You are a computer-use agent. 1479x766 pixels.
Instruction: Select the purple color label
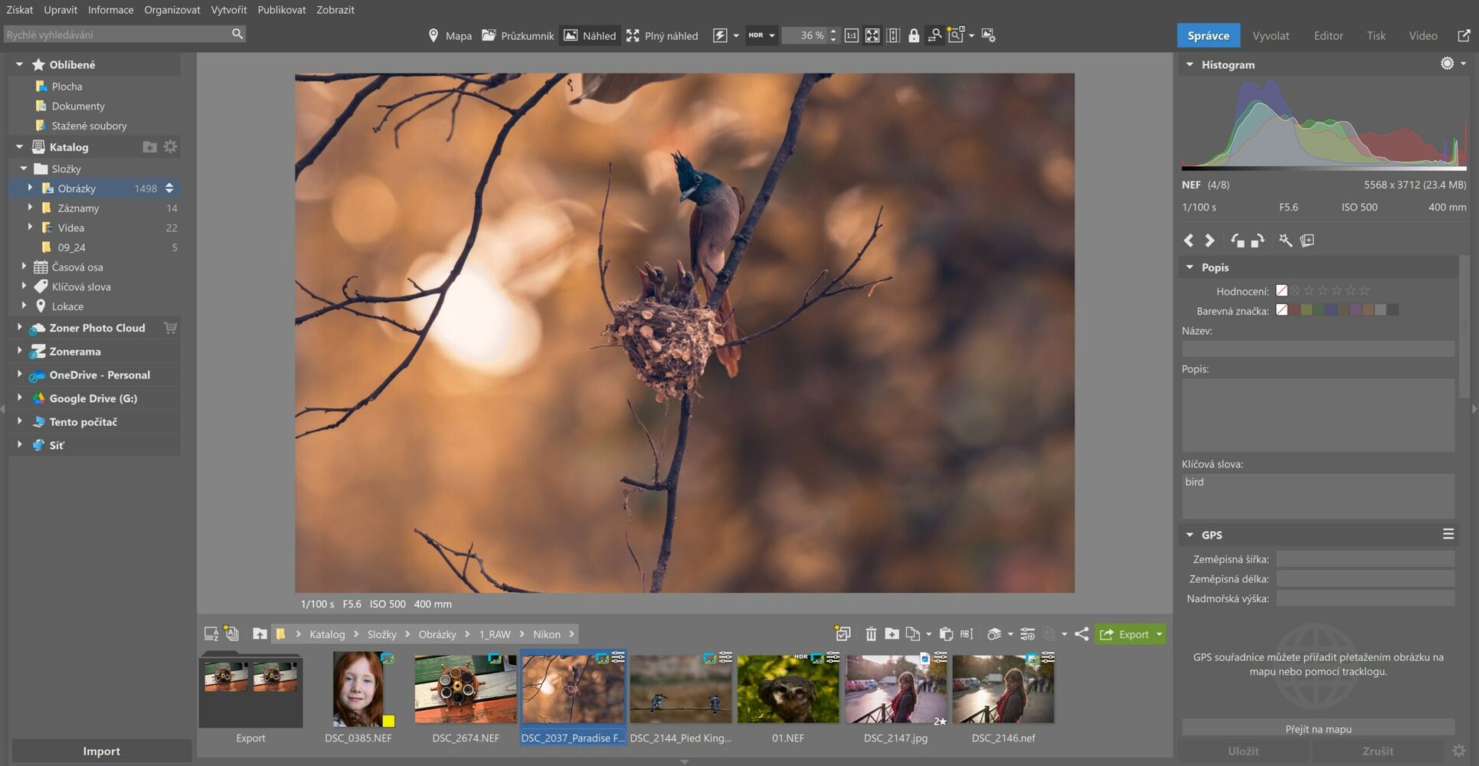pos(1356,310)
